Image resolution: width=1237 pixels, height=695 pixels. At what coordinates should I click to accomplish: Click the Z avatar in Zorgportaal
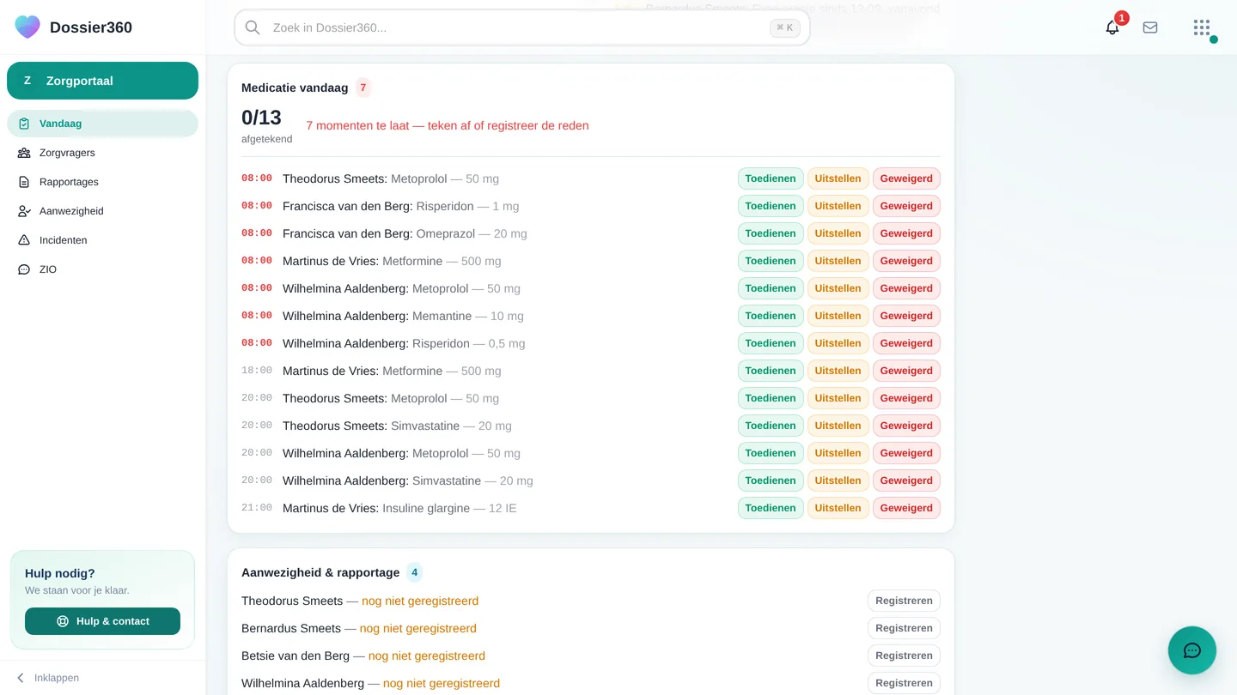click(27, 81)
